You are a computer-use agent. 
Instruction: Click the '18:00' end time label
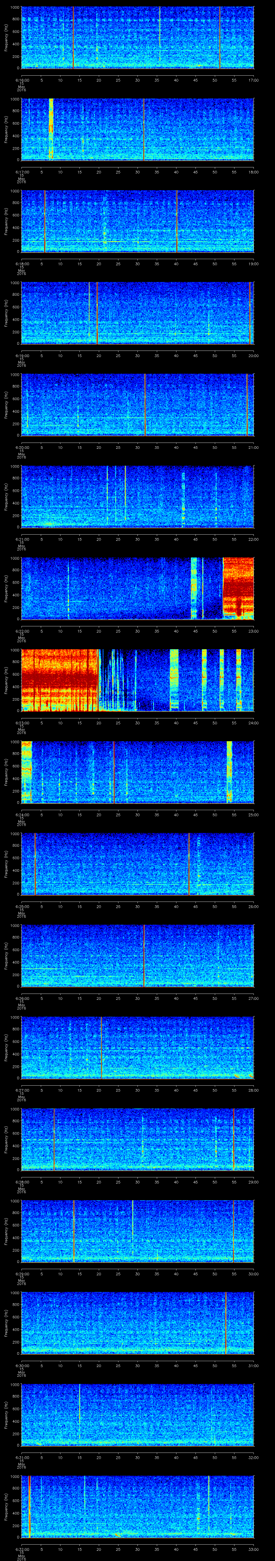point(253,172)
